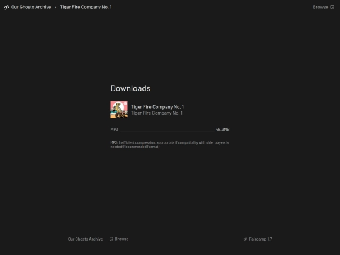Click the MP3 inefficient compression description text
The image size is (340, 255).
pos(170,145)
